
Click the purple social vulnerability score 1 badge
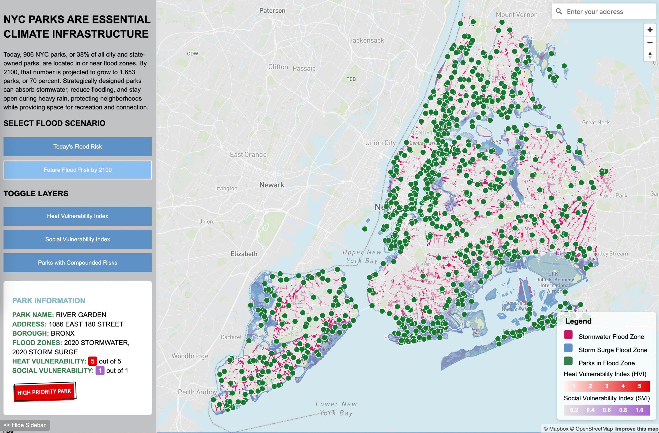[100, 371]
